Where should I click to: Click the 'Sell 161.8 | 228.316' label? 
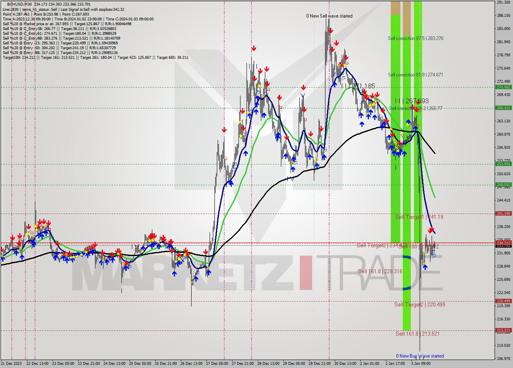pos(380,271)
